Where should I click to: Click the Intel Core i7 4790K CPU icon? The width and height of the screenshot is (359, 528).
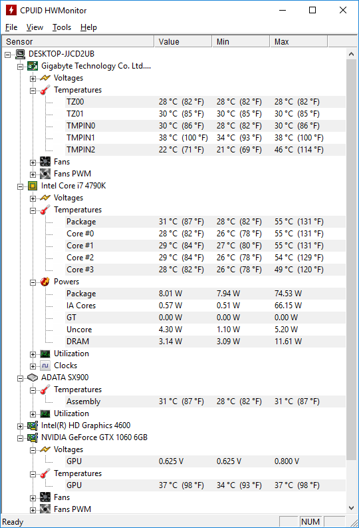point(33,186)
